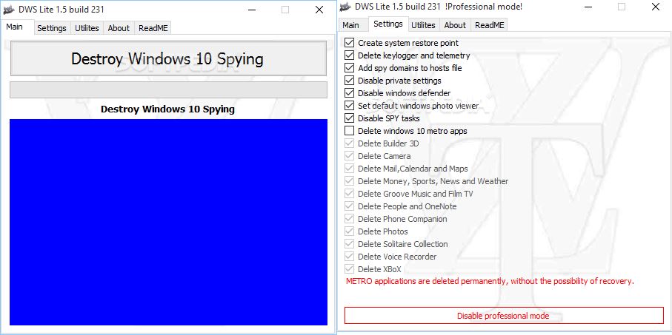Enable Delete windows 10 metro apps
Screen dimensions: 672x335
350,131
